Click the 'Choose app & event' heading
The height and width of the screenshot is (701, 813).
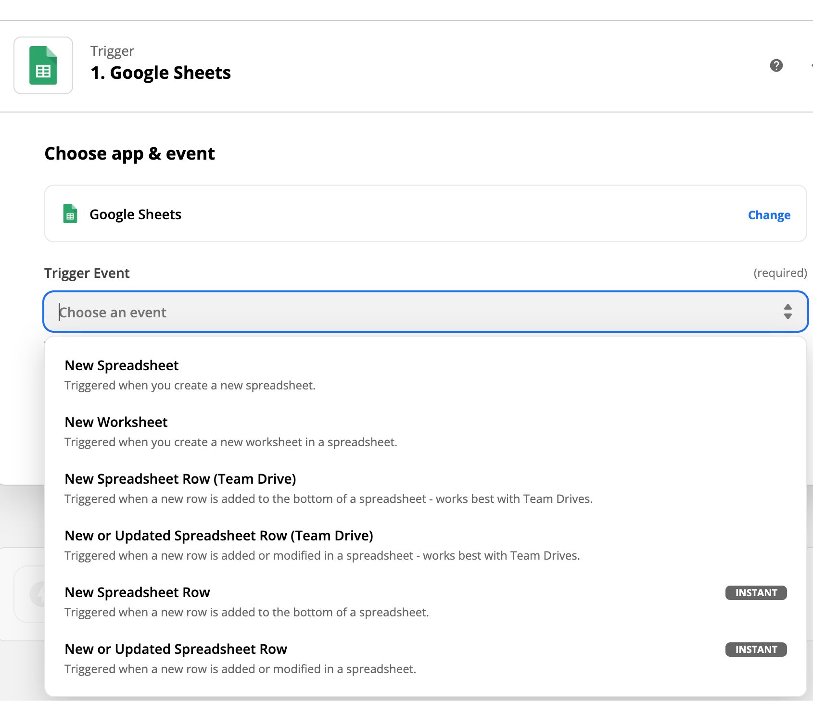tap(129, 154)
